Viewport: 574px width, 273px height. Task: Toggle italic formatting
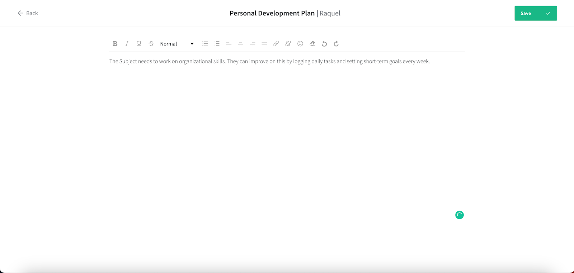[x=127, y=44]
